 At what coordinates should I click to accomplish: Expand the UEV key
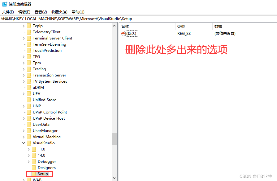click(24, 94)
